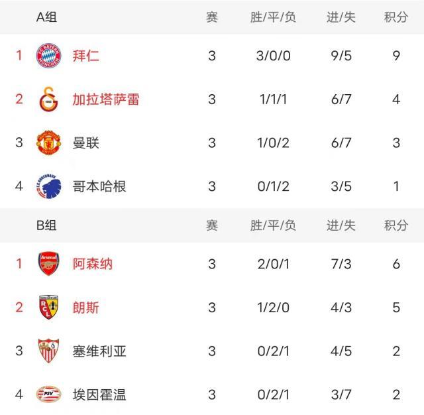
Task: Open the FC Copenhagen crest icon
Action: click(x=50, y=186)
